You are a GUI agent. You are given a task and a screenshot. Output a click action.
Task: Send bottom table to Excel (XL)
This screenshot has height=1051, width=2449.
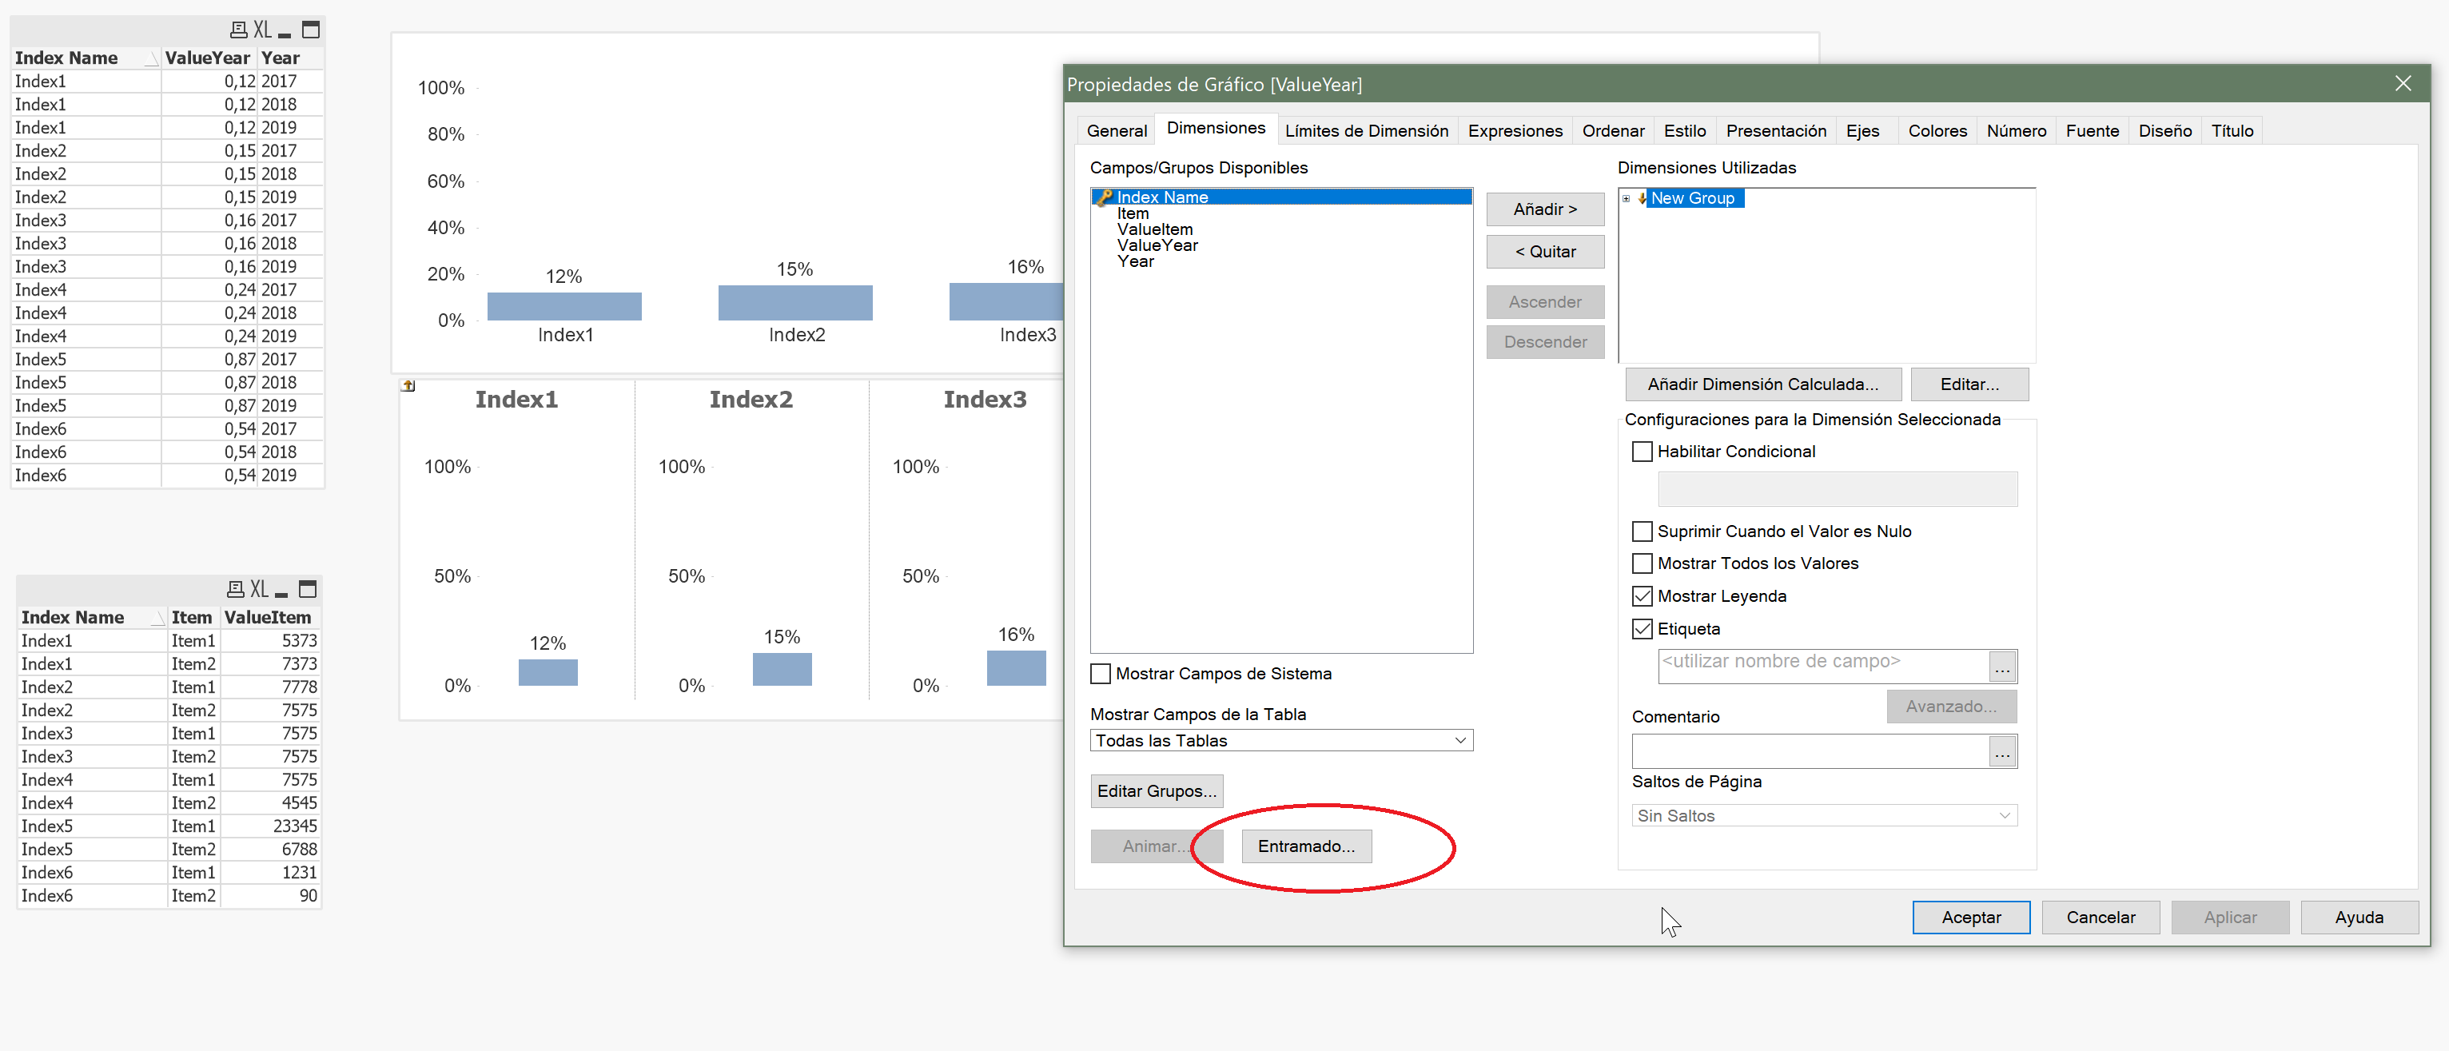(x=260, y=589)
